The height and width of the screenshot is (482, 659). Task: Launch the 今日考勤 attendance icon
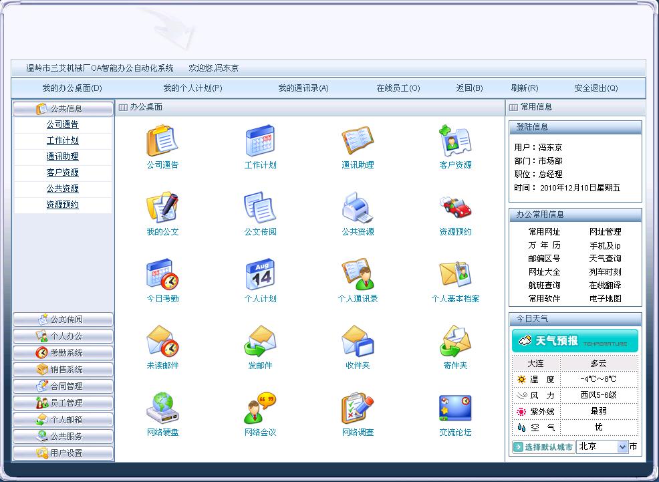pos(162,275)
